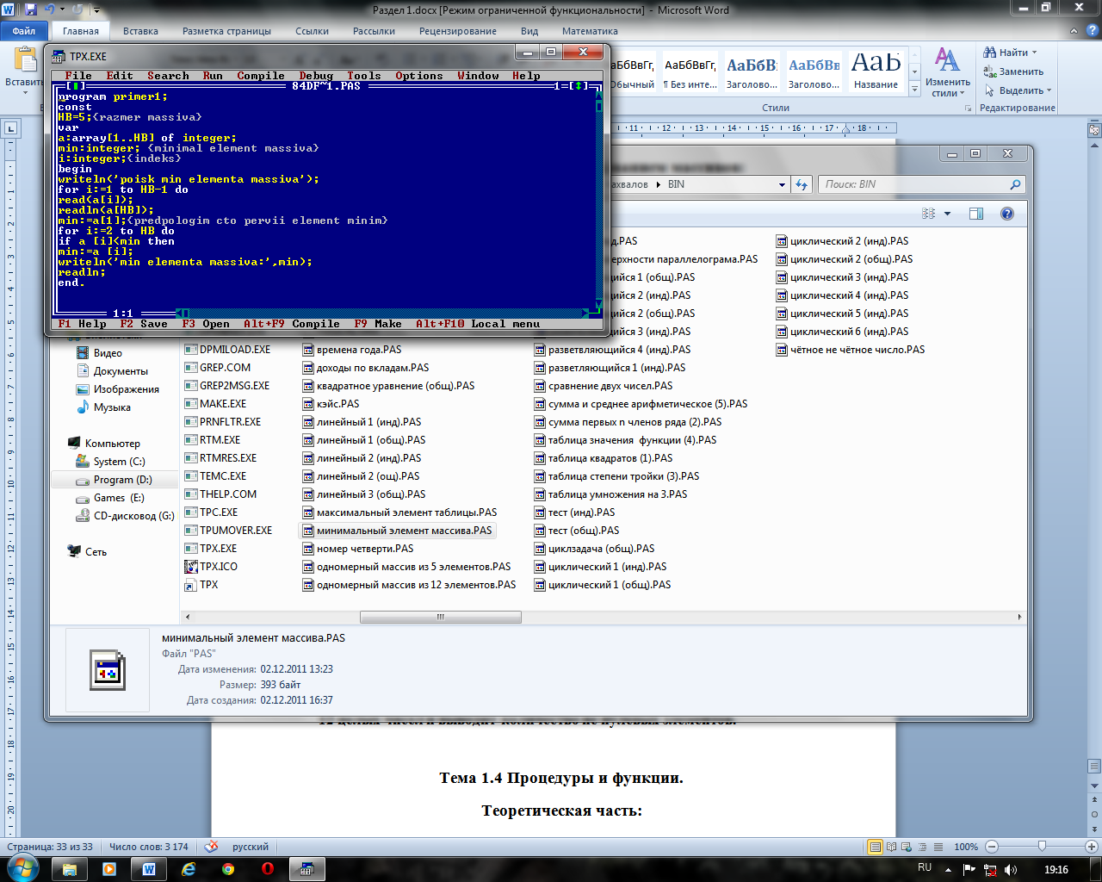Select Сеть in the Explorer sidebar
Screen dimensions: 1102x882
click(87, 552)
